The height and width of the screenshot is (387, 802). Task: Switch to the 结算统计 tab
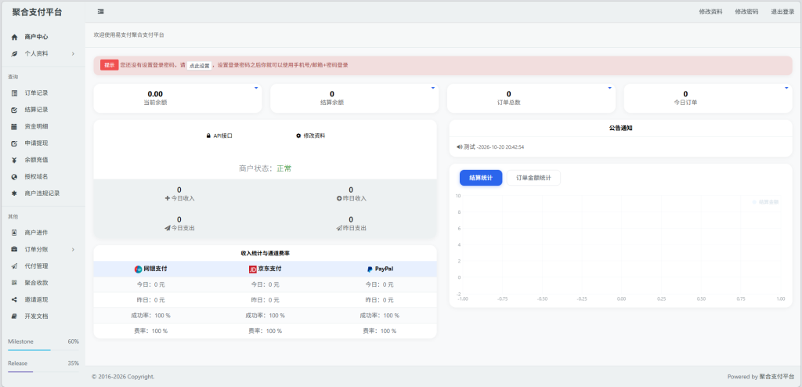481,178
